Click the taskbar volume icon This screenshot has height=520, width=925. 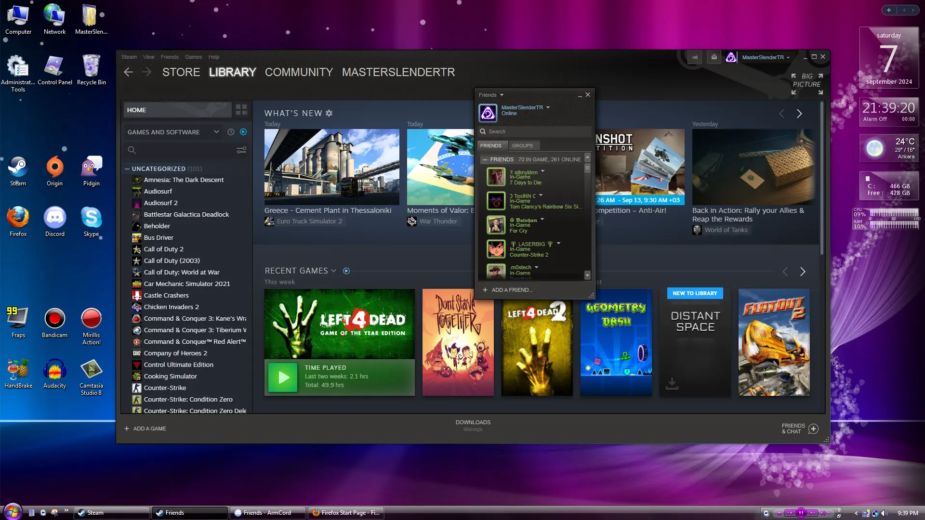click(x=885, y=513)
